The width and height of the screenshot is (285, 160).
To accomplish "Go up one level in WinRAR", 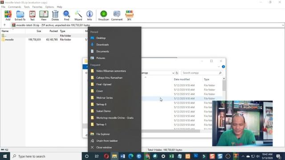I will [x=4, y=25].
